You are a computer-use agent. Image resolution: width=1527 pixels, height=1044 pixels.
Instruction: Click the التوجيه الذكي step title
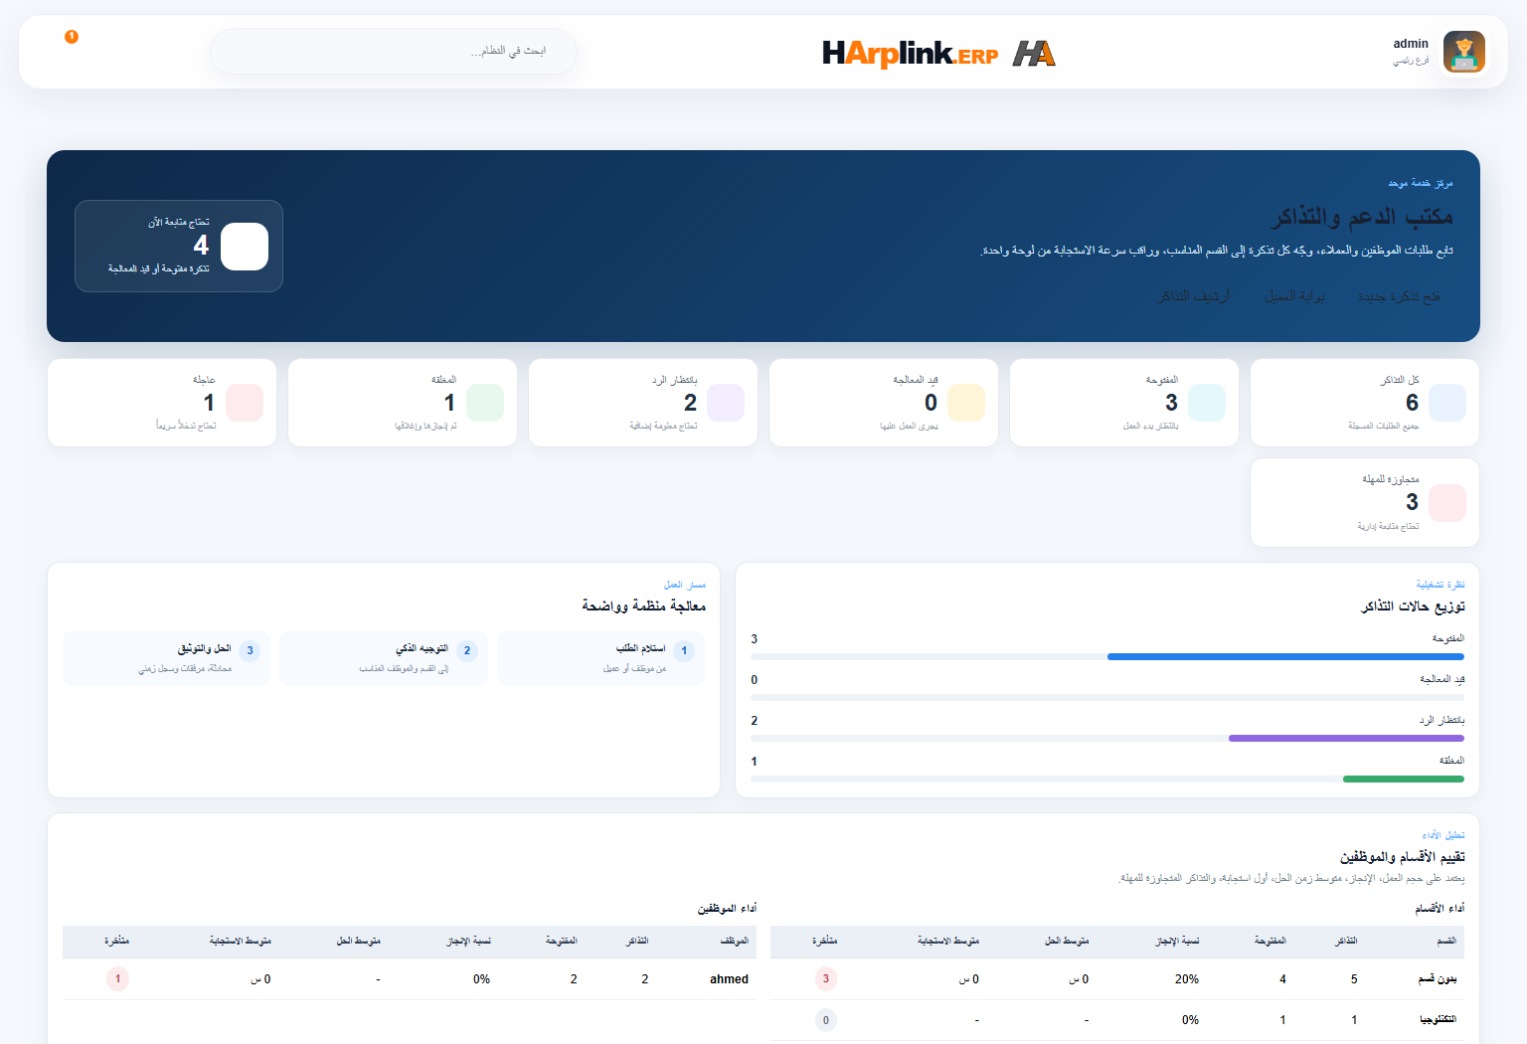(x=422, y=648)
